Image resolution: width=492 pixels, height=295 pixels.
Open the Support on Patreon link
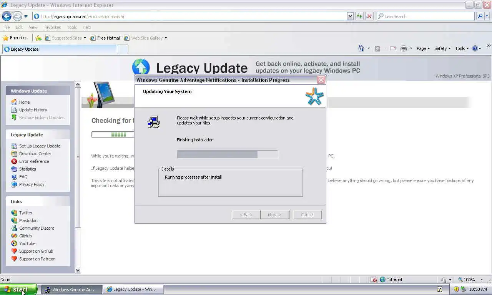tap(37, 259)
